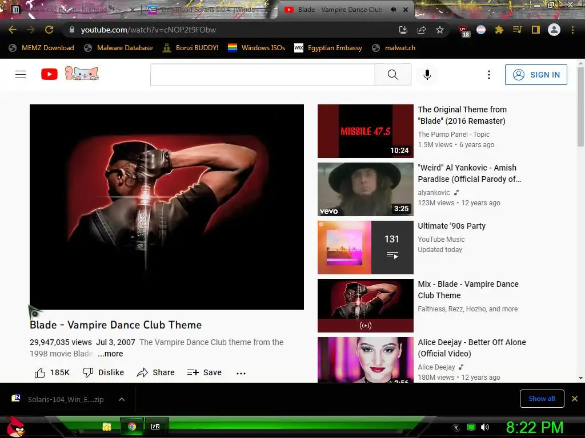
Task: Click the Blade video player
Action: tap(167, 206)
